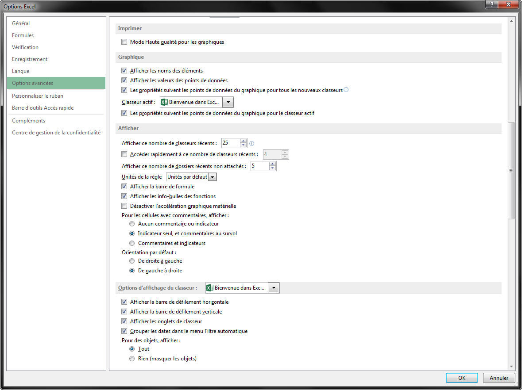This screenshot has height=390, width=522.
Task: Click the Imprimer section header
Action: [x=308, y=29]
